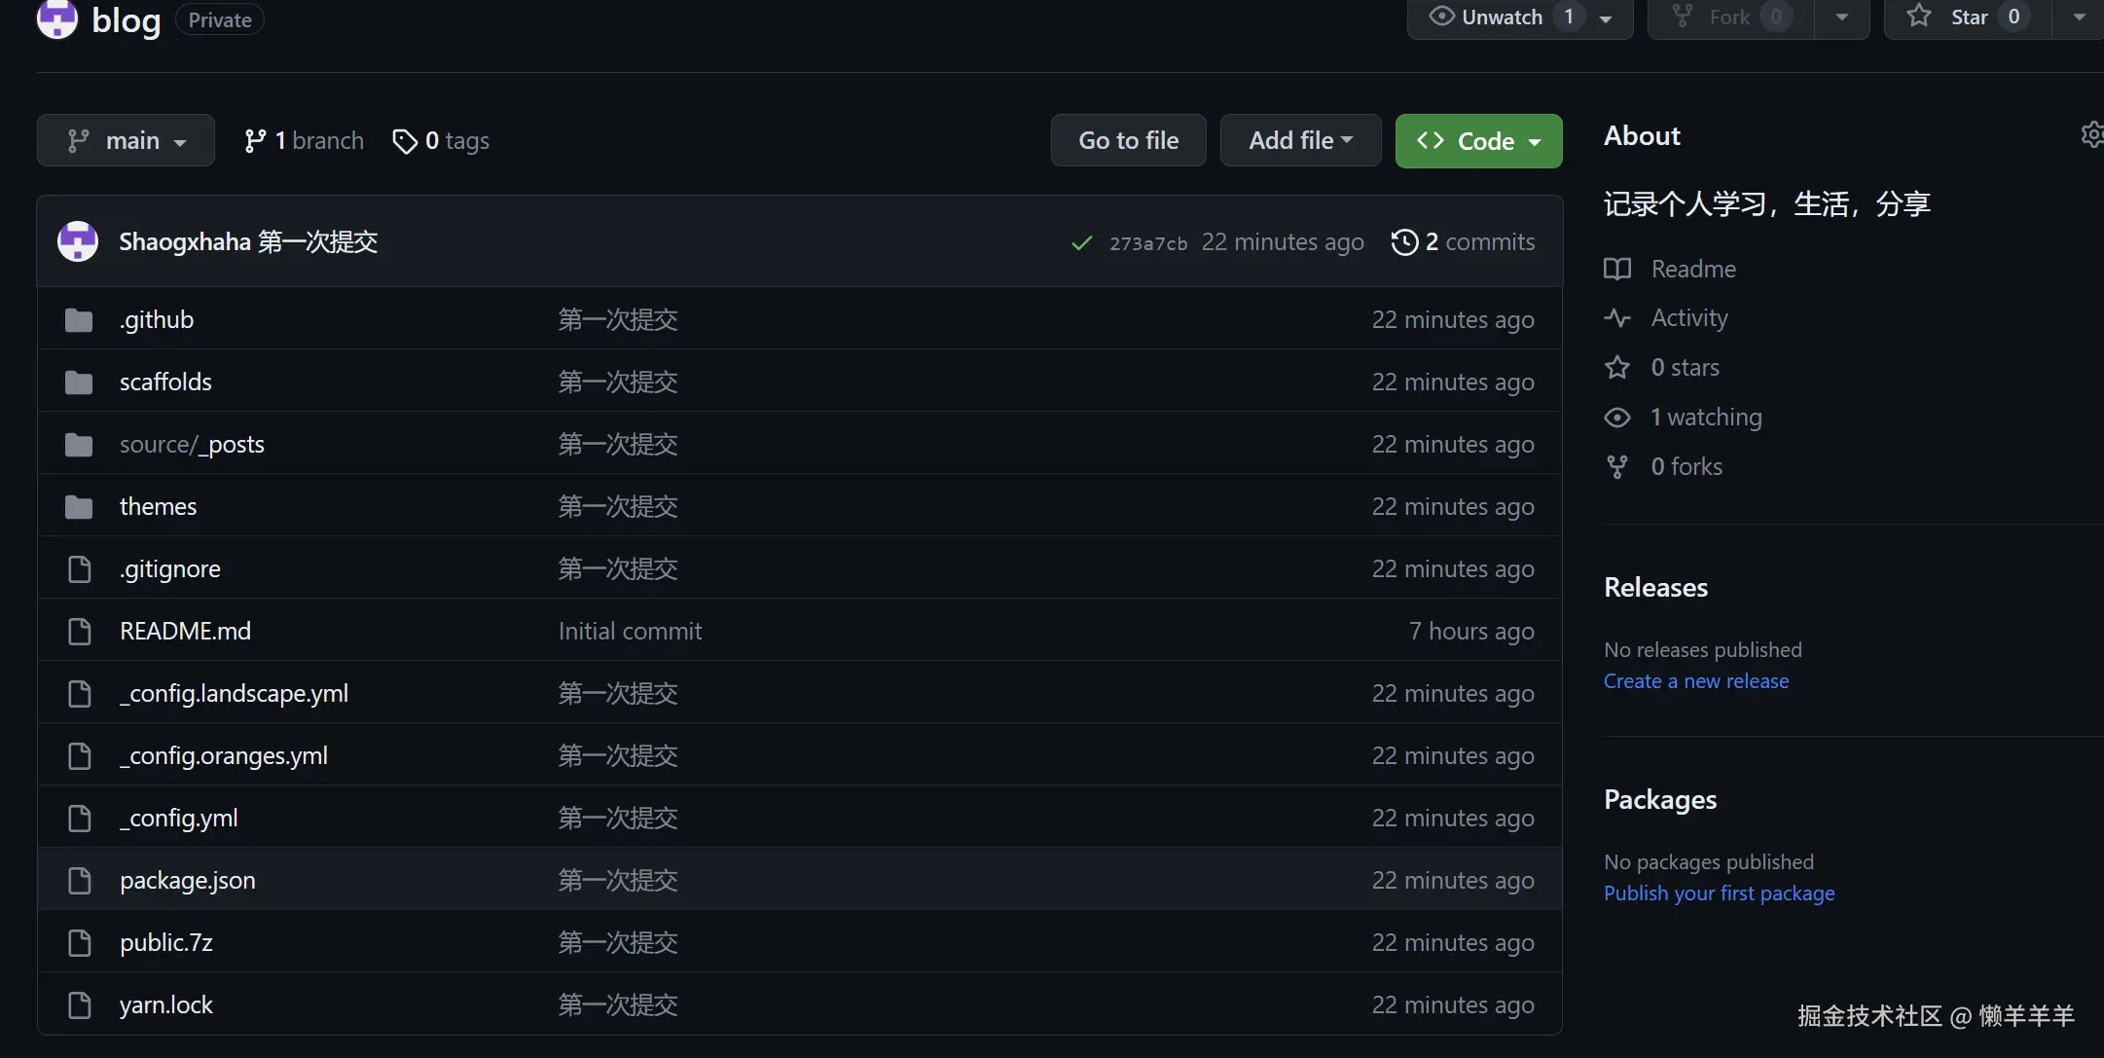Open the green Code dropdown

coord(1478,141)
